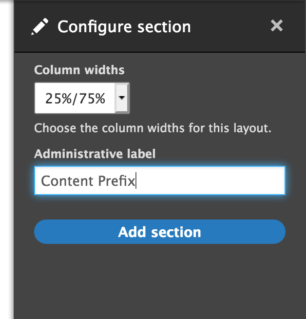Open the Column widths dropdown

(82, 98)
